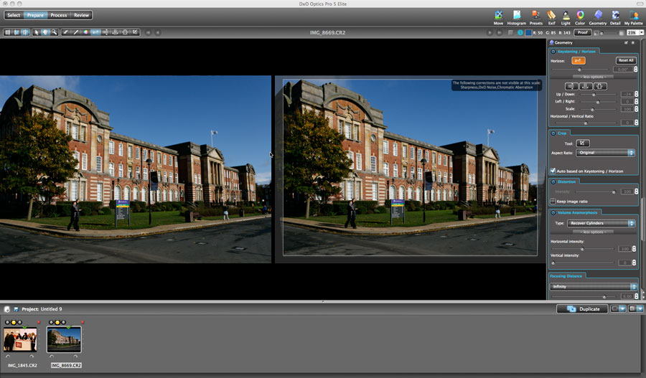Toggle Auto based on Keystoning / Horizon checkbox

553,171
